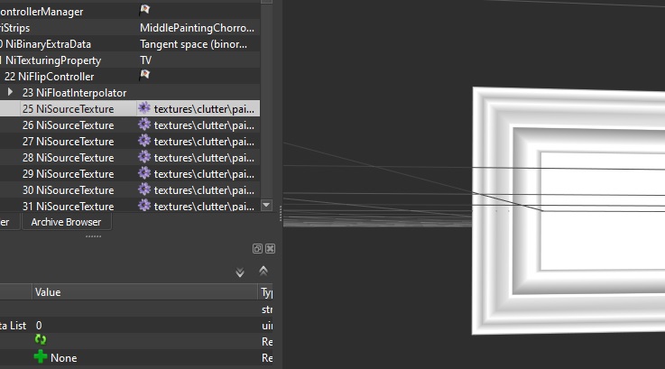Click the scroll down arrow of block list

coord(266,206)
